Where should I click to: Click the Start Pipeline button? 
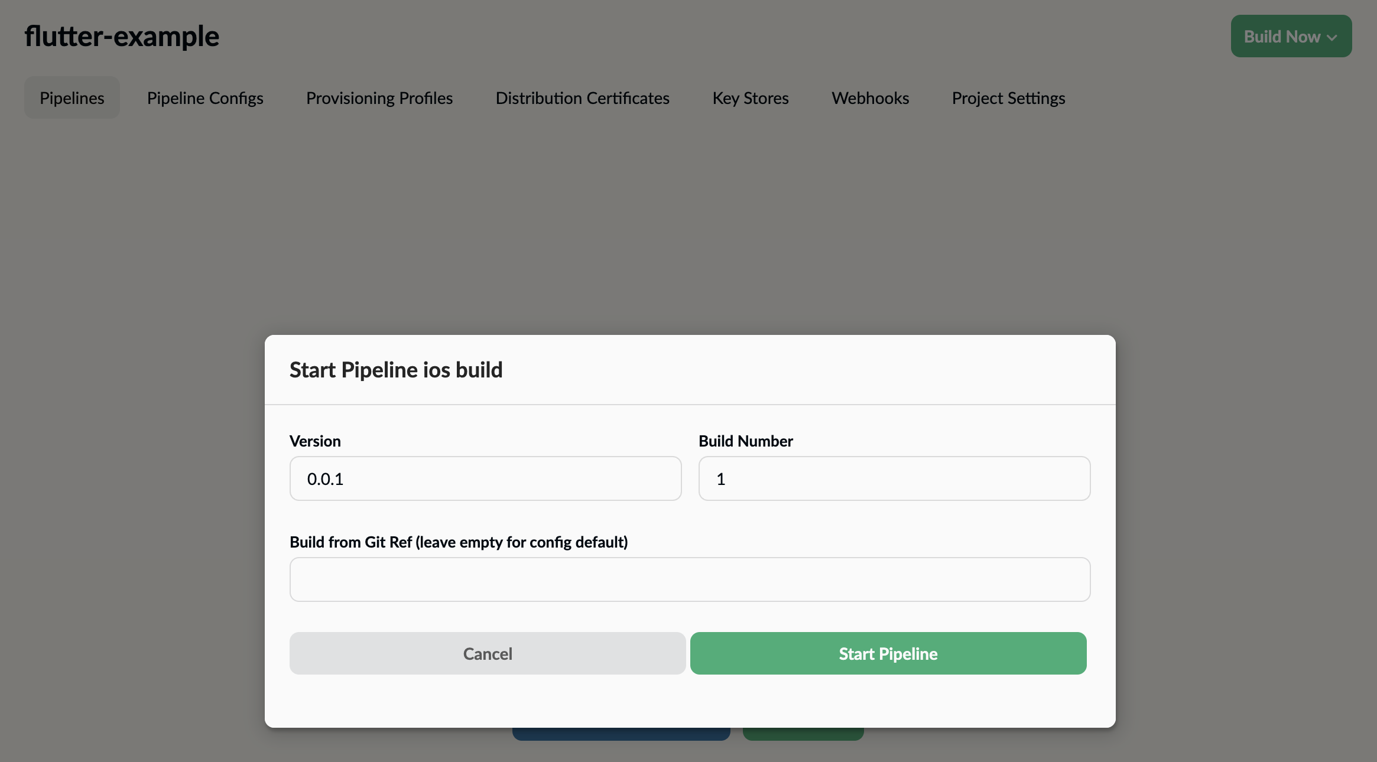[x=888, y=653]
